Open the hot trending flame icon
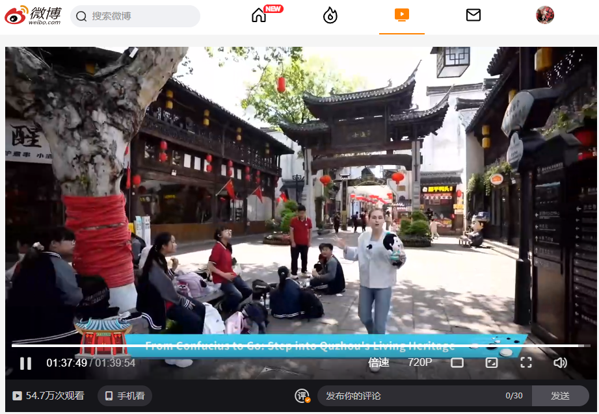Viewport: 599px width, 414px height. pos(330,16)
